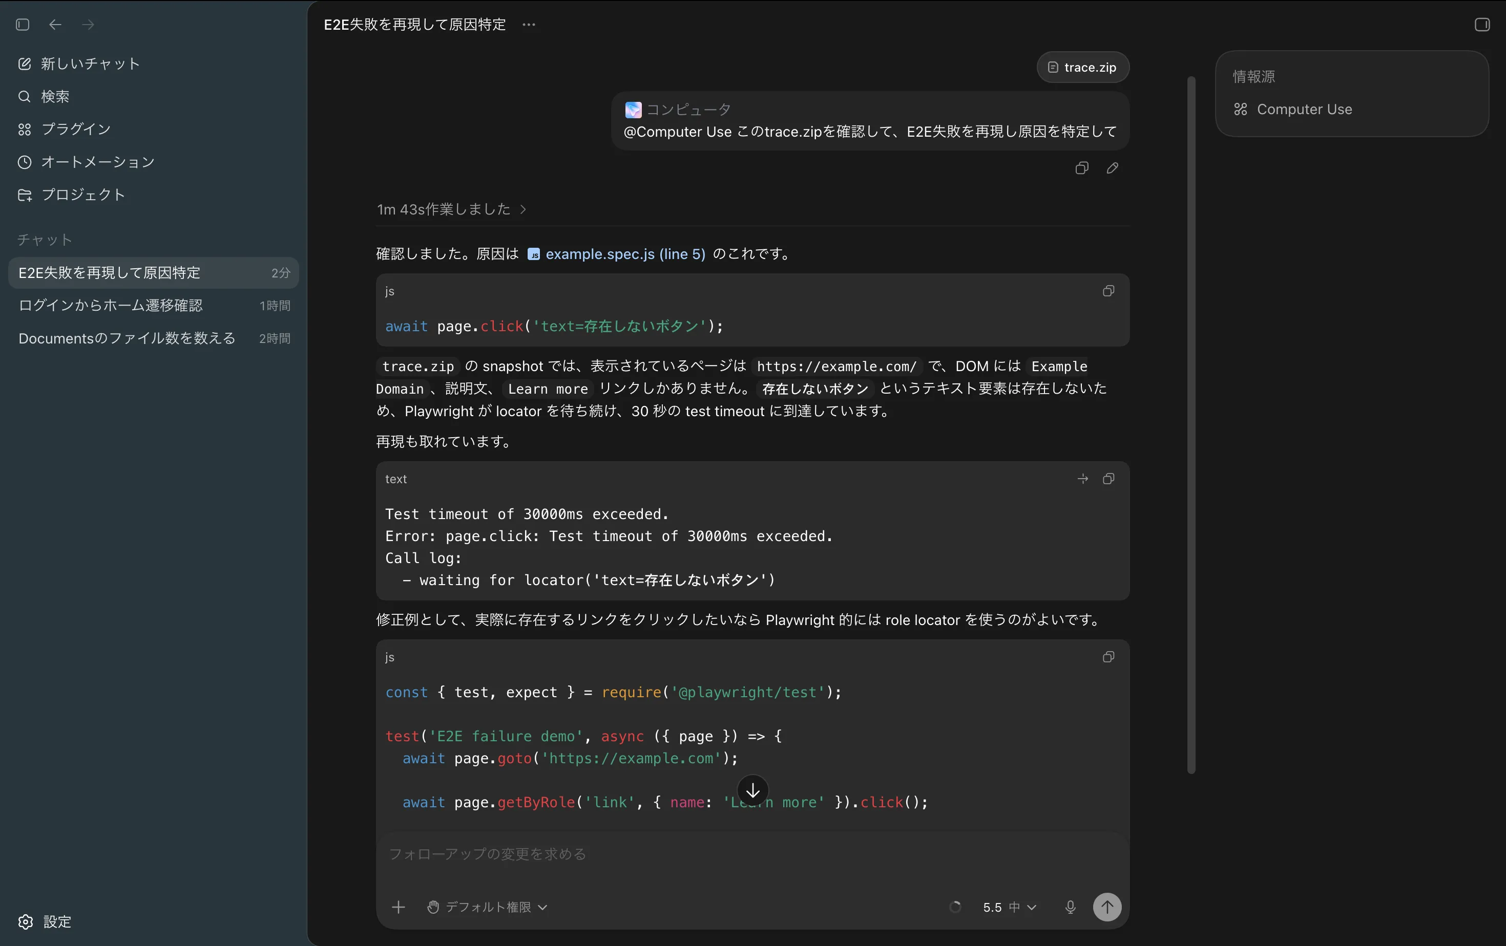
Task: Open the chat title more options menu
Action: pos(529,25)
